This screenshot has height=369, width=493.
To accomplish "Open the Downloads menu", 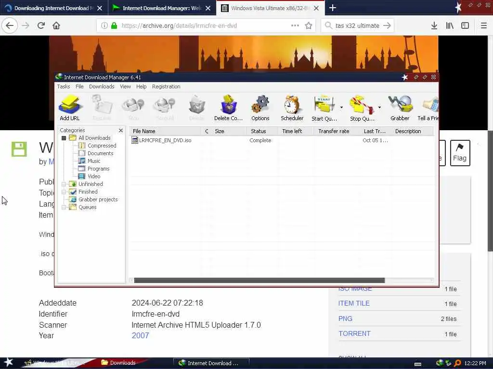I will (x=102, y=86).
